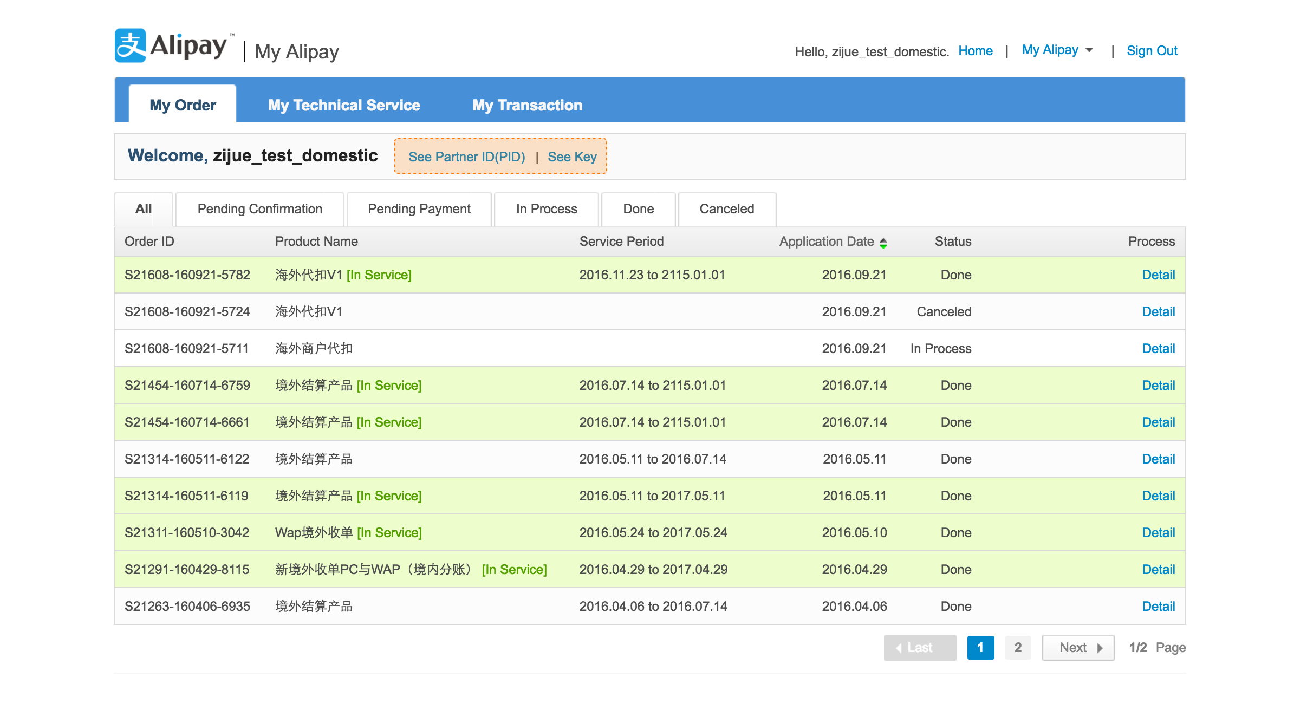This screenshot has height=704, width=1300.
Task: Click the Alipay logo
Action: [x=174, y=45]
